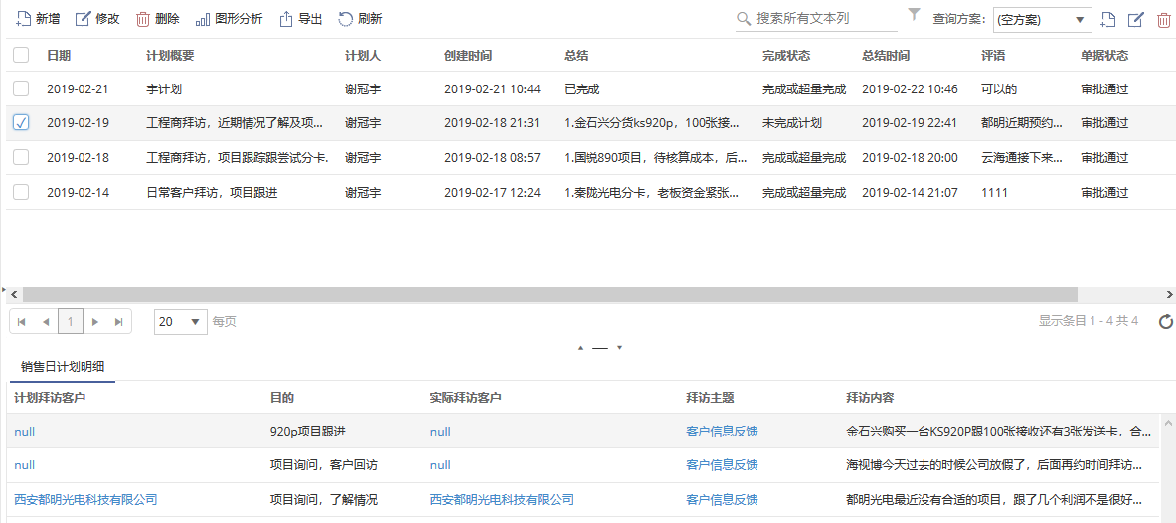Delete the query scheme with red trash icon
This screenshot has width=1176, height=523.
tap(1163, 20)
